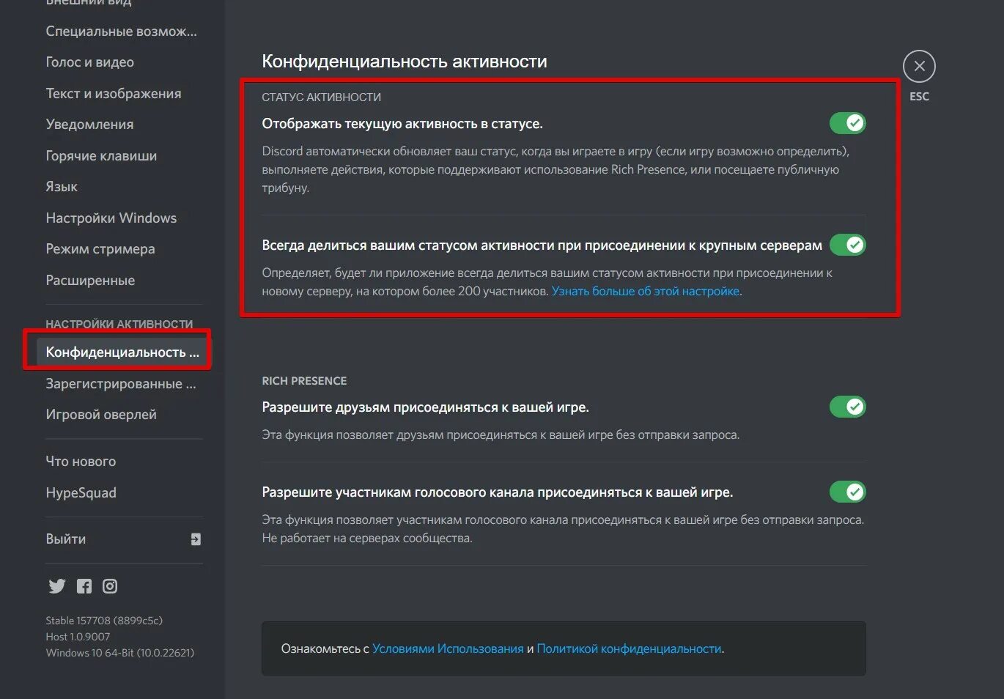Screen dimensions: 1004x699
Task: Open Discord's Twitter page icon
Action: pyautogui.click(x=57, y=586)
